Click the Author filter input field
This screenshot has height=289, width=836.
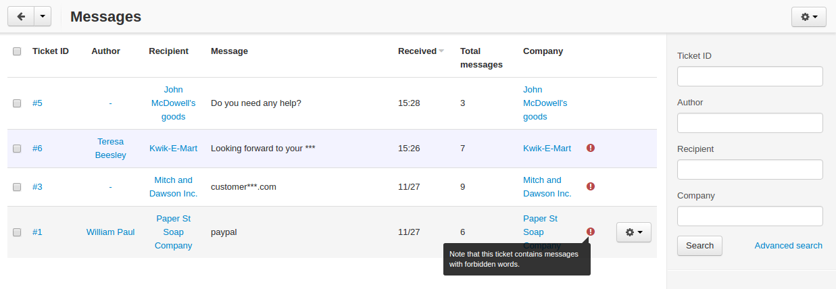click(750, 123)
